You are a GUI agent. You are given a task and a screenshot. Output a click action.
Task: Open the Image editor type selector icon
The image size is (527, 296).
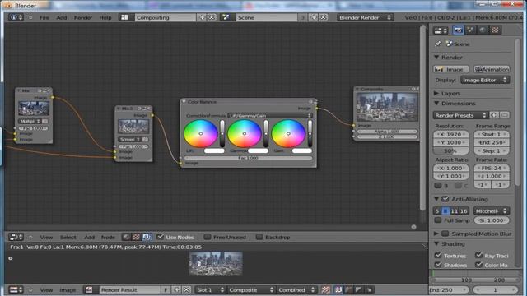pos(16,289)
